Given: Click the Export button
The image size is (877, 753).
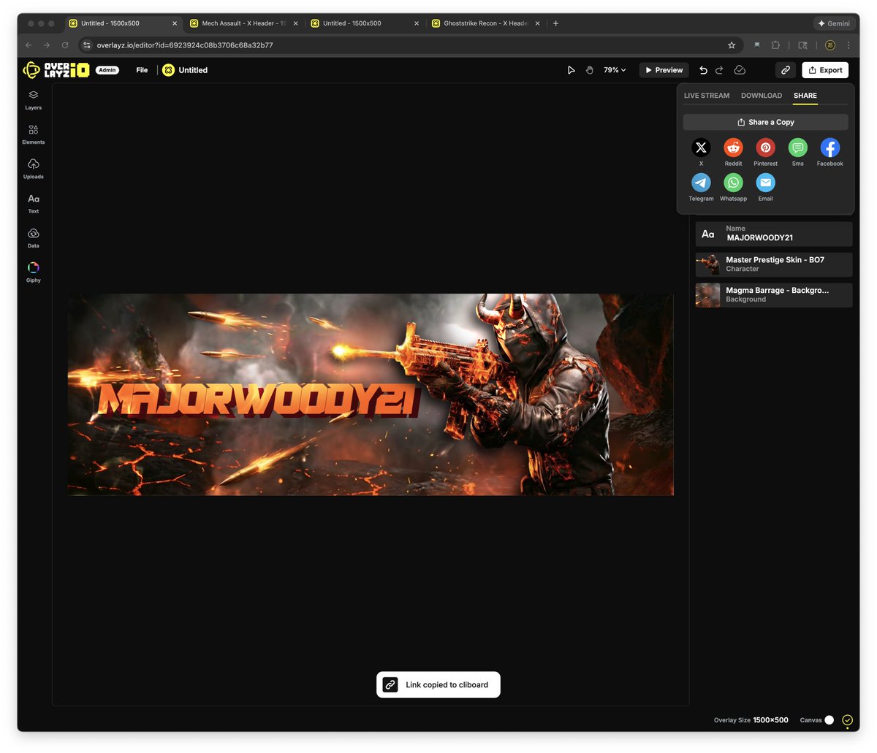Looking at the screenshot, I should click(x=825, y=70).
